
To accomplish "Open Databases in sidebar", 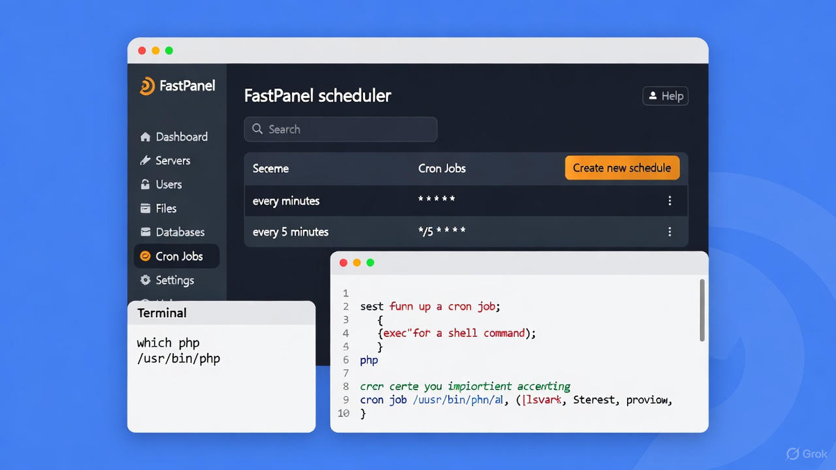I will point(172,232).
